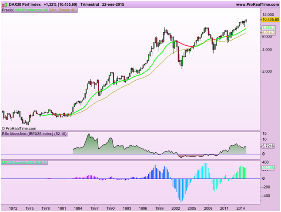Click the 2014 label on time axis
The height and width of the screenshot is (212, 281).
coord(241,209)
